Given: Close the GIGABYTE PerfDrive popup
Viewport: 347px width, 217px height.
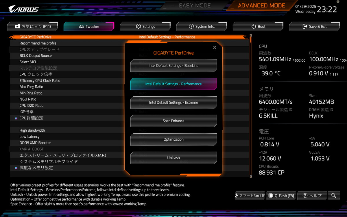Looking at the screenshot, I should click(x=215, y=47).
